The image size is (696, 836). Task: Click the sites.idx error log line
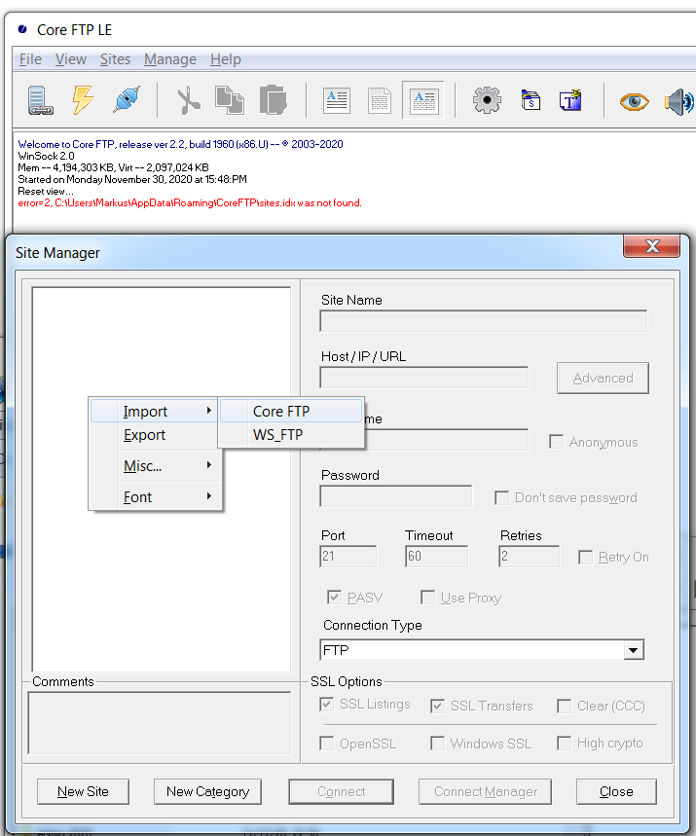190,203
